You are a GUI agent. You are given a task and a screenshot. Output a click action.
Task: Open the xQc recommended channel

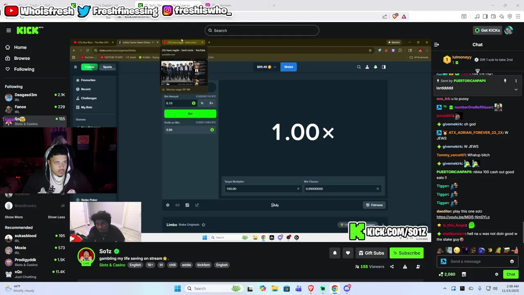point(35,274)
